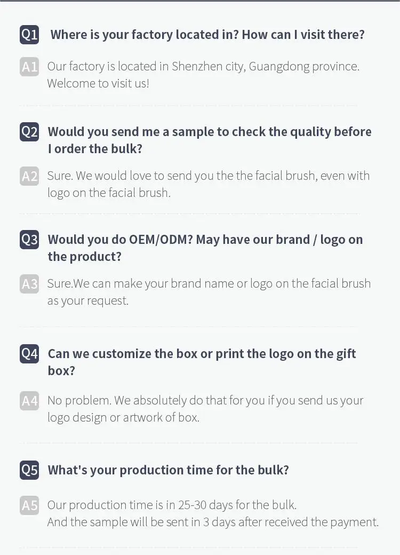Select the Q2 badge icon
Viewport: 400px width, 555px height.
pos(29,132)
